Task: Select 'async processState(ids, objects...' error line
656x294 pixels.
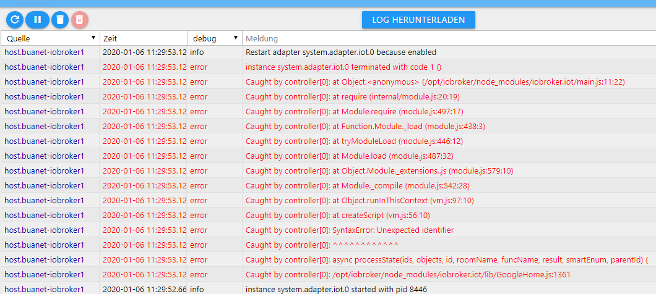Action: [x=446, y=260]
